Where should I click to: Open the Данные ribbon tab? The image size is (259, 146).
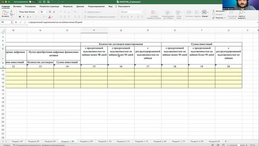[x=80, y=6]
